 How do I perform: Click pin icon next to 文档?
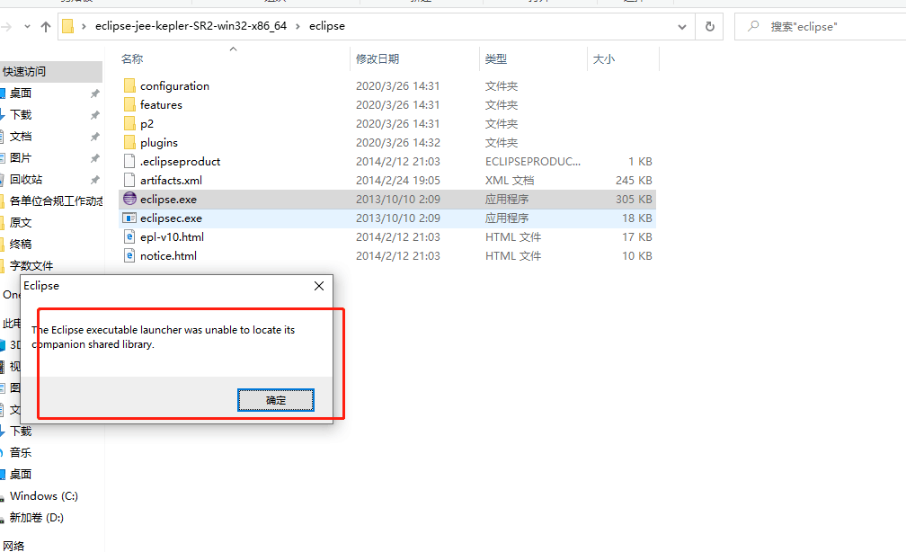tap(94, 137)
